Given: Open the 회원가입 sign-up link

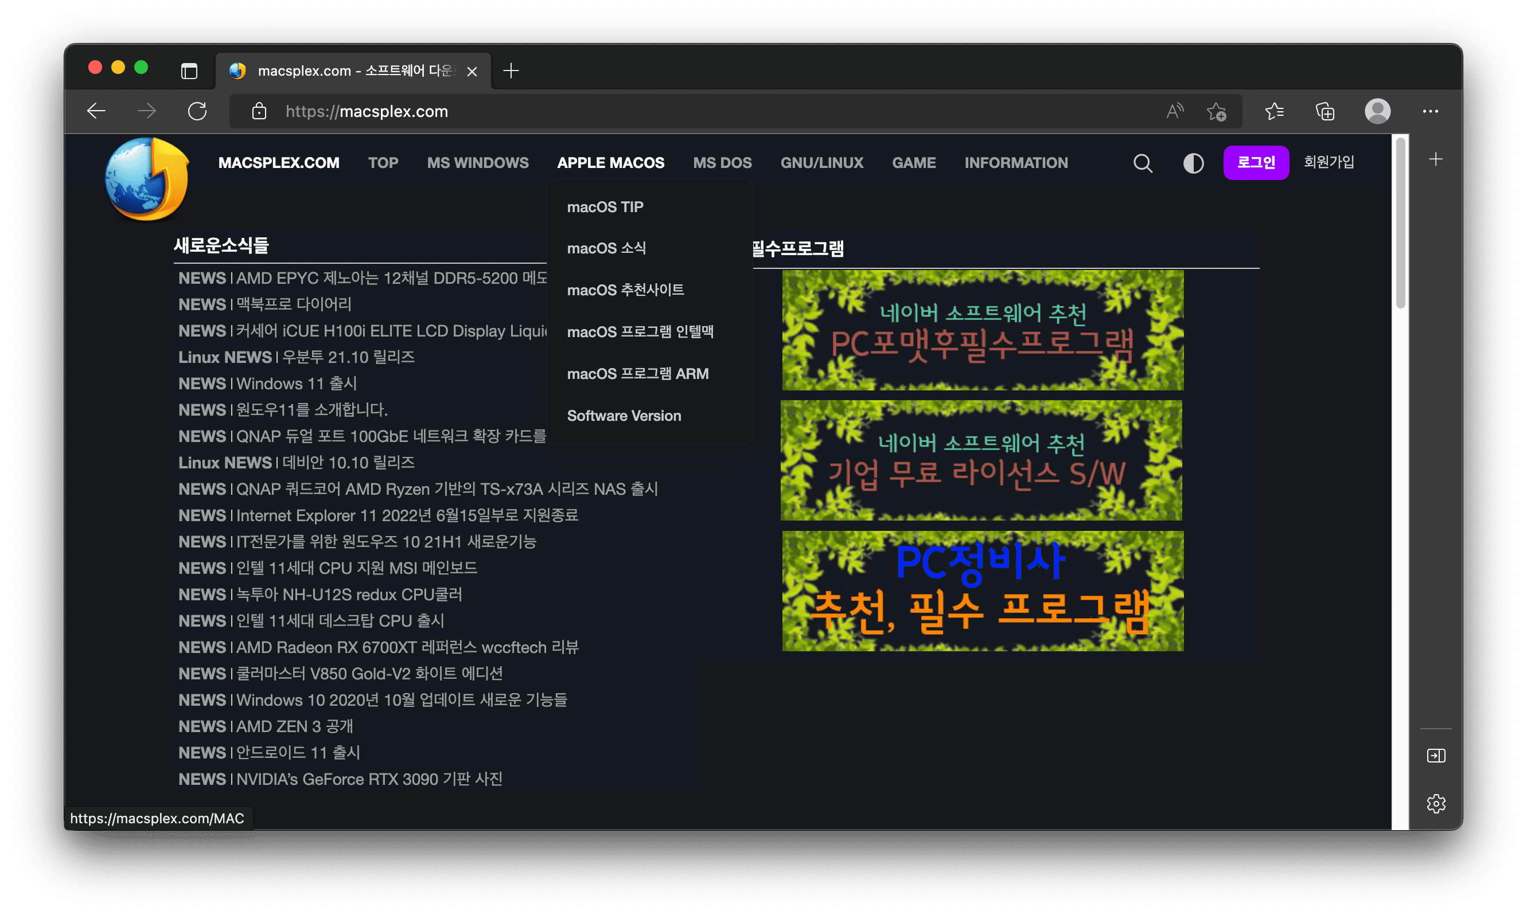Looking at the screenshot, I should pos(1329,162).
